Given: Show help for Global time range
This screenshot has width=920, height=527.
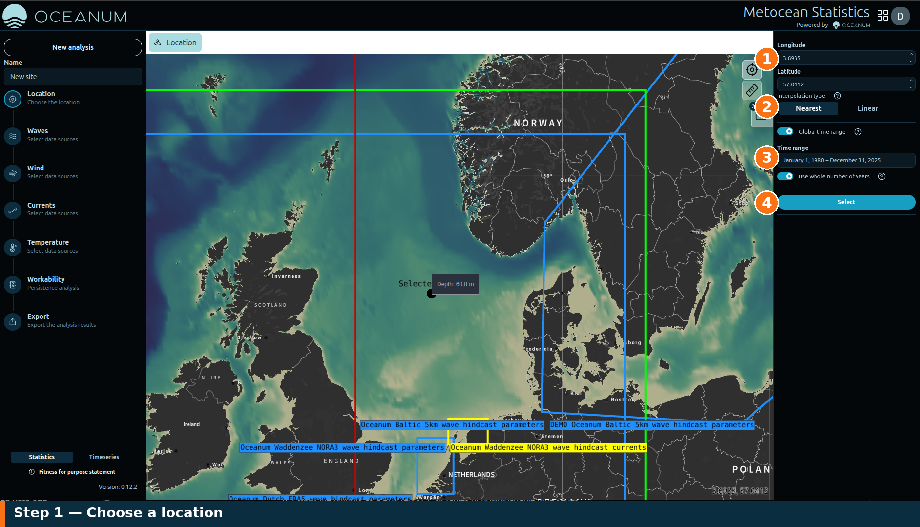Looking at the screenshot, I should point(858,132).
